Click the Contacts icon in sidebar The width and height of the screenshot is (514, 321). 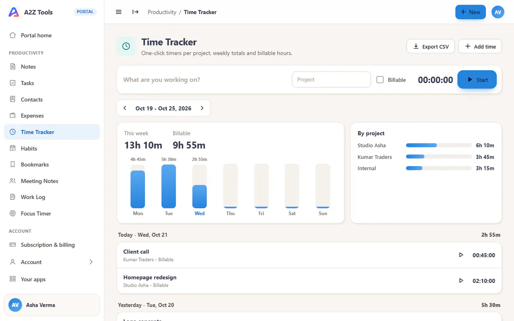(x=13, y=99)
